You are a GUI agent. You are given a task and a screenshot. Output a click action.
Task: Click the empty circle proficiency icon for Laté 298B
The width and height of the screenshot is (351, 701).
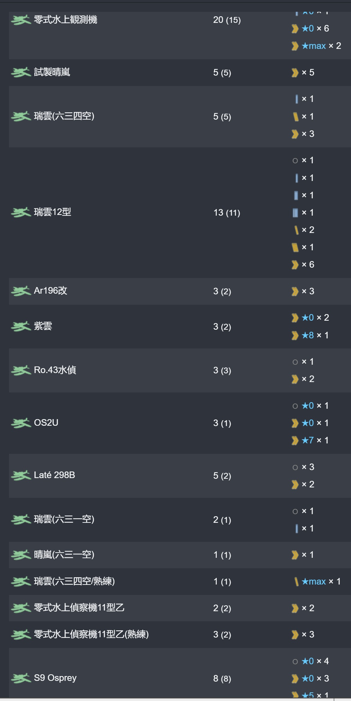point(295,467)
